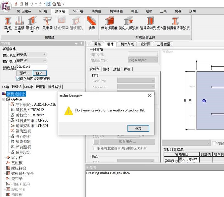Click the warning icon in the dialog

(x=69, y=111)
